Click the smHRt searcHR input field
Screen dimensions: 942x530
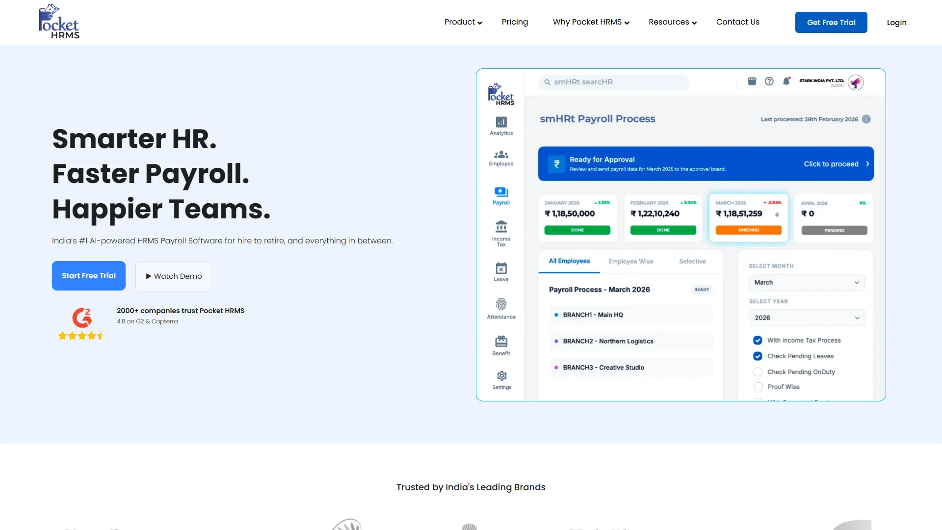[x=614, y=82]
